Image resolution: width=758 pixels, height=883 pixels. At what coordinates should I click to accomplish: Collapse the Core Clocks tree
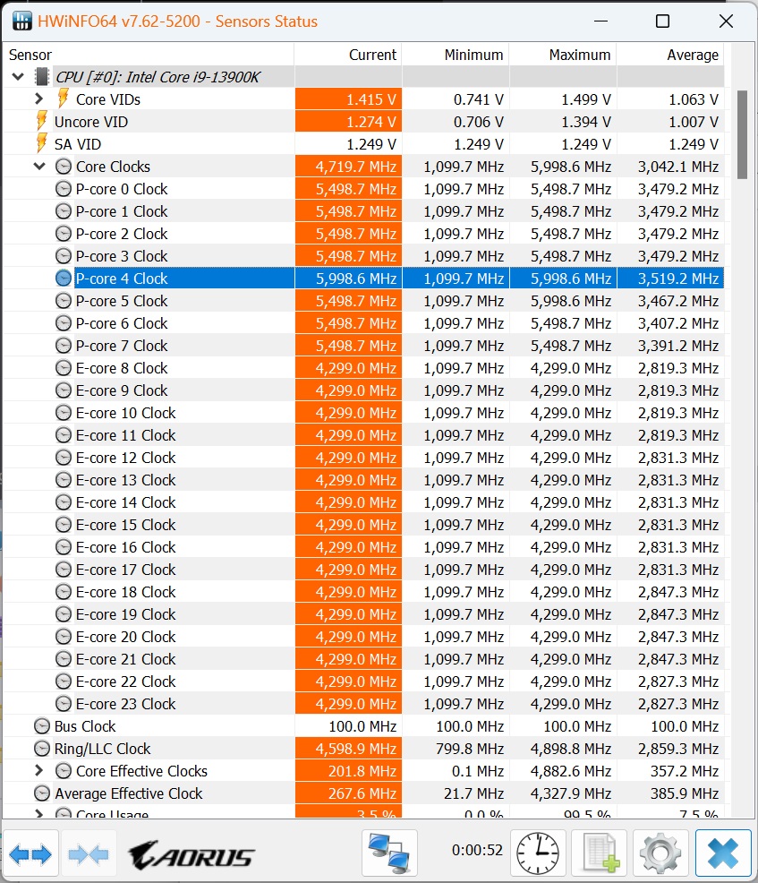[39, 167]
